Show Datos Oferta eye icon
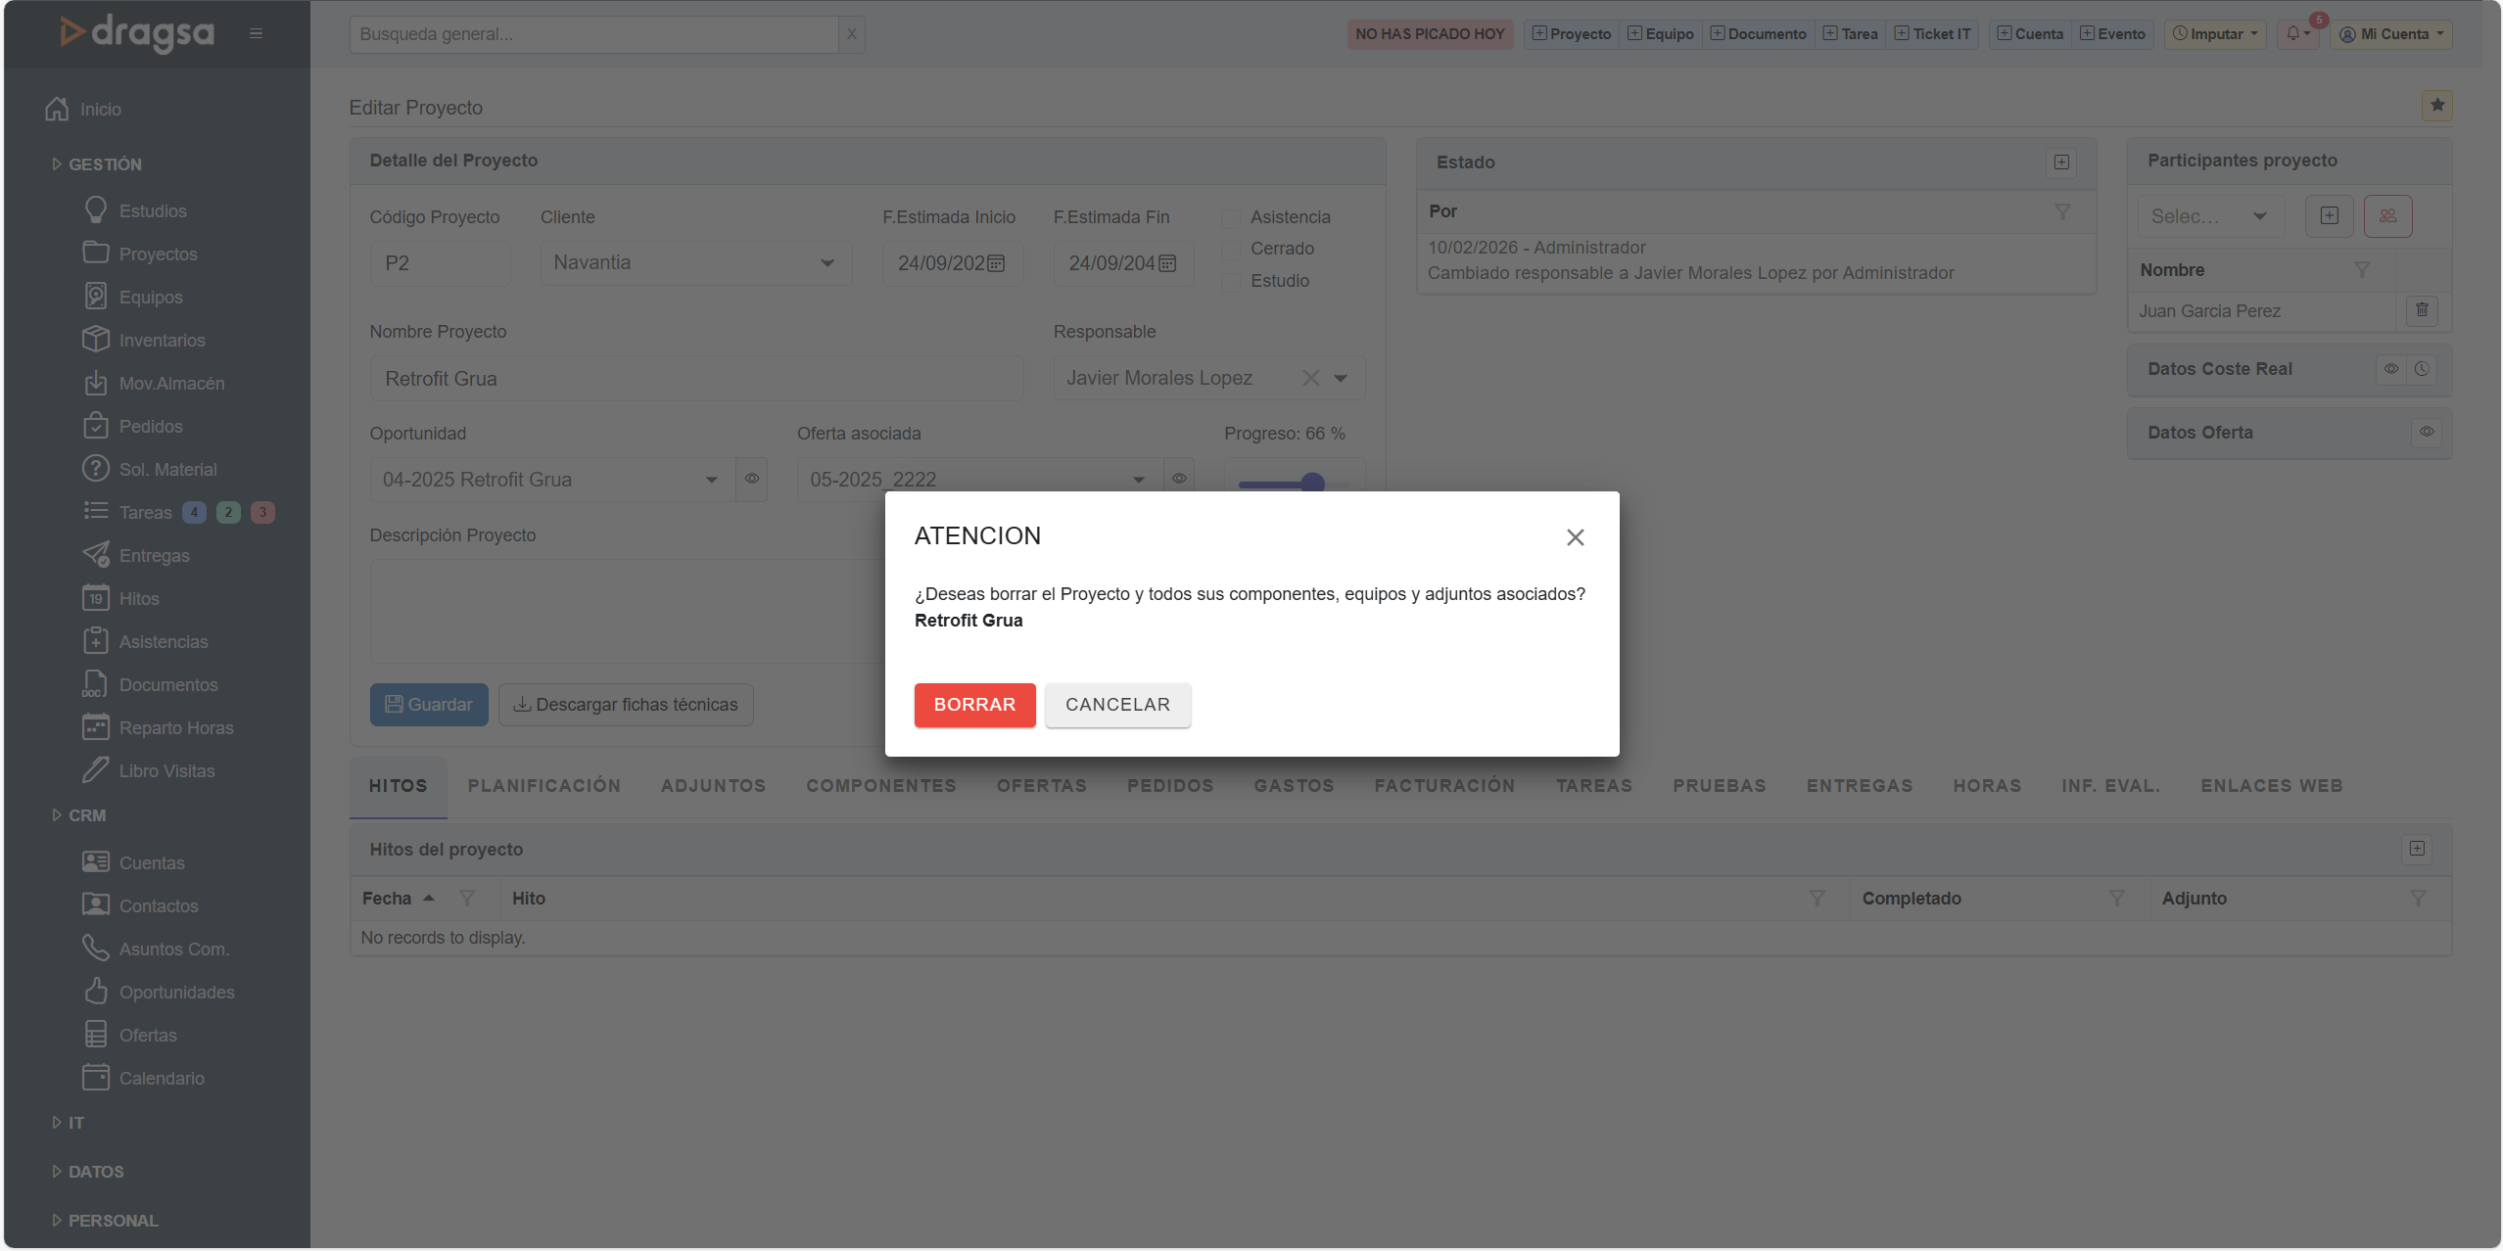Screen dimensions: 2503x1251 2427,432
